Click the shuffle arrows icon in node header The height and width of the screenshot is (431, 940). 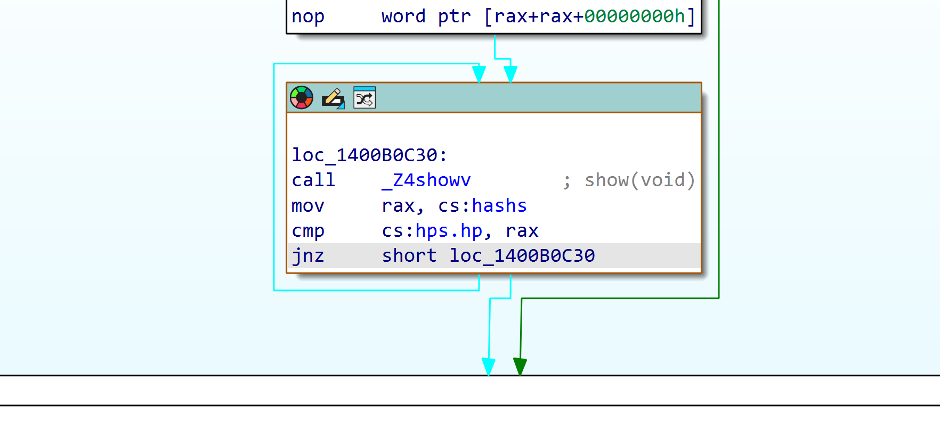(364, 98)
